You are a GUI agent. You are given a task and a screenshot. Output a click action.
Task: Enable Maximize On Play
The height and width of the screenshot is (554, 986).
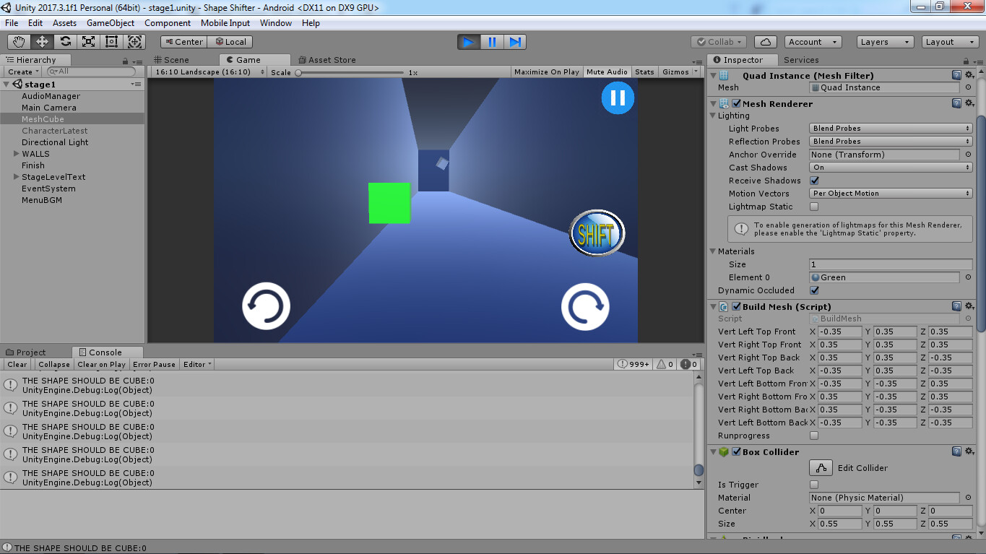[547, 72]
